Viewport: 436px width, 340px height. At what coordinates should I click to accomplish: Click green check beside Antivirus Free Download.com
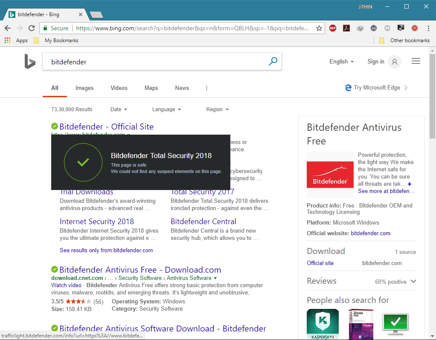click(x=55, y=269)
